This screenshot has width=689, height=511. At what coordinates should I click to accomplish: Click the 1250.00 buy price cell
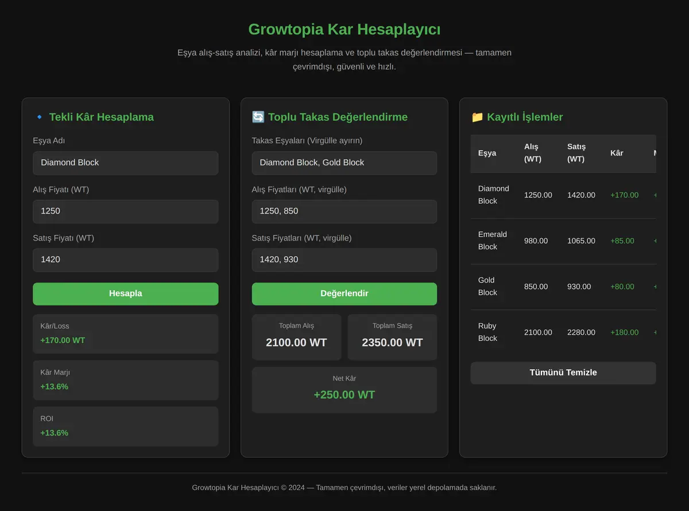click(538, 195)
